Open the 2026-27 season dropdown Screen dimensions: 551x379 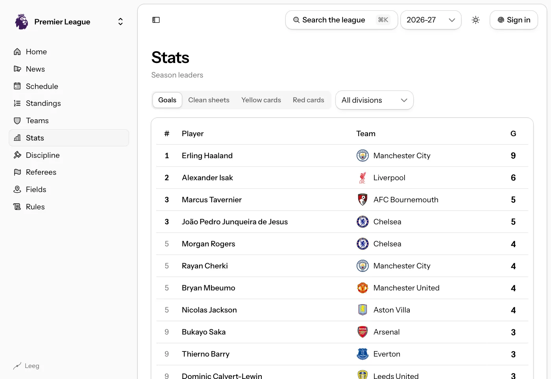(431, 20)
